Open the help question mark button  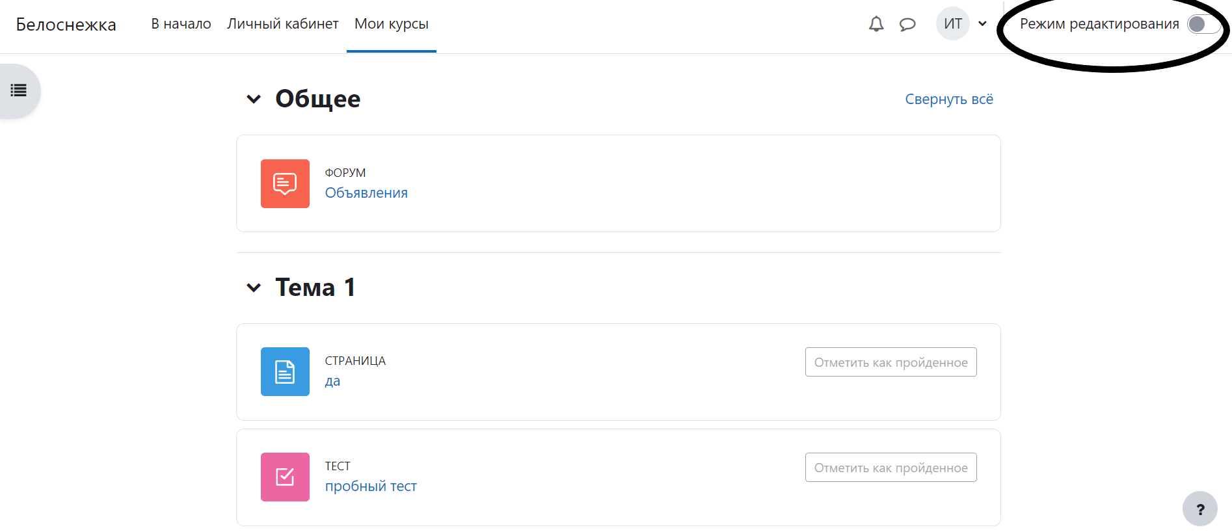1199,509
